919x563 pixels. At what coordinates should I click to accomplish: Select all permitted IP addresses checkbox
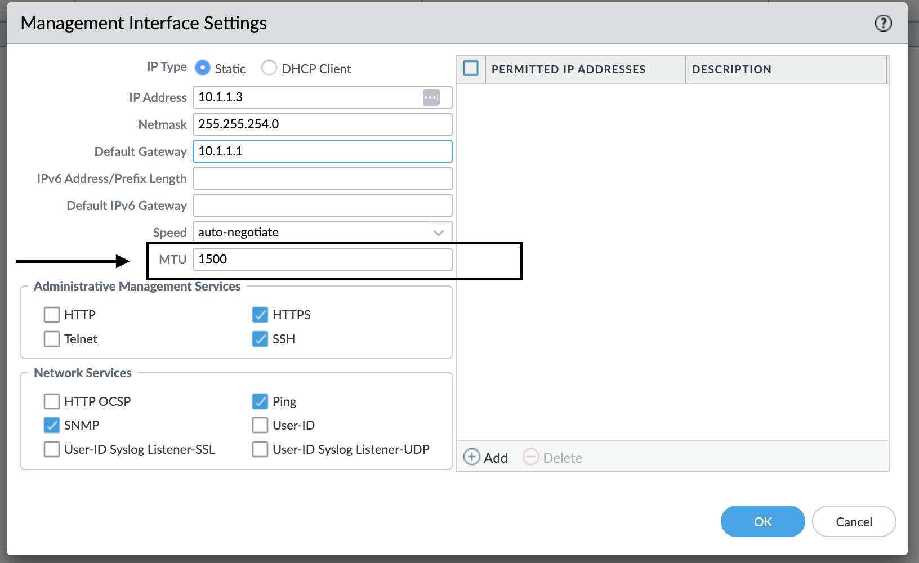471,69
